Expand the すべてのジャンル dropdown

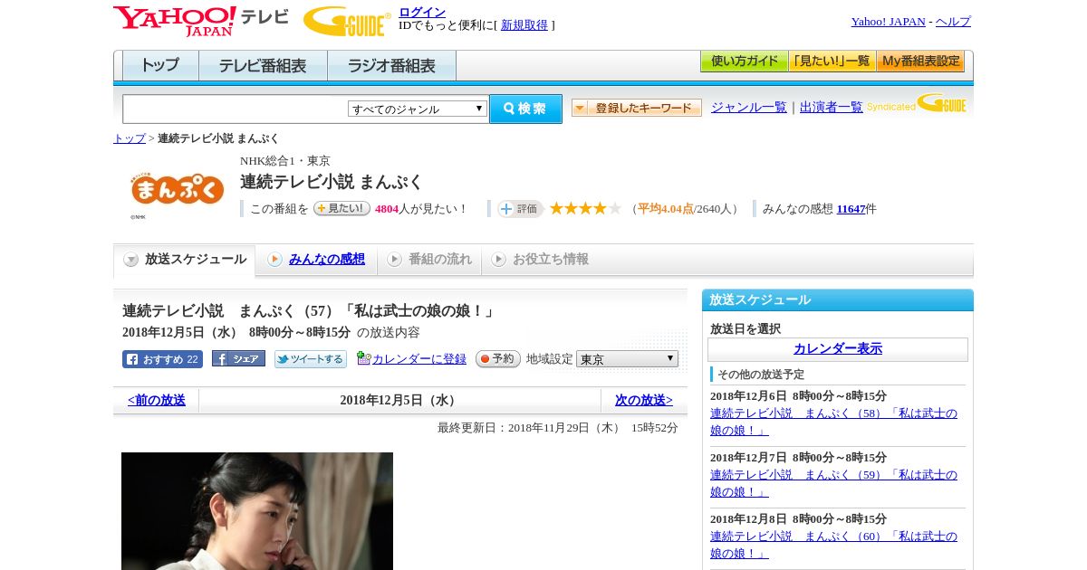pyautogui.click(x=418, y=109)
